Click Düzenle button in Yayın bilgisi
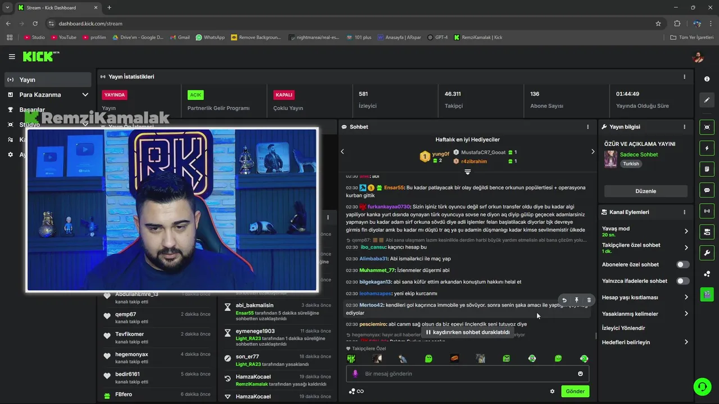This screenshot has width=719, height=404. pyautogui.click(x=645, y=191)
